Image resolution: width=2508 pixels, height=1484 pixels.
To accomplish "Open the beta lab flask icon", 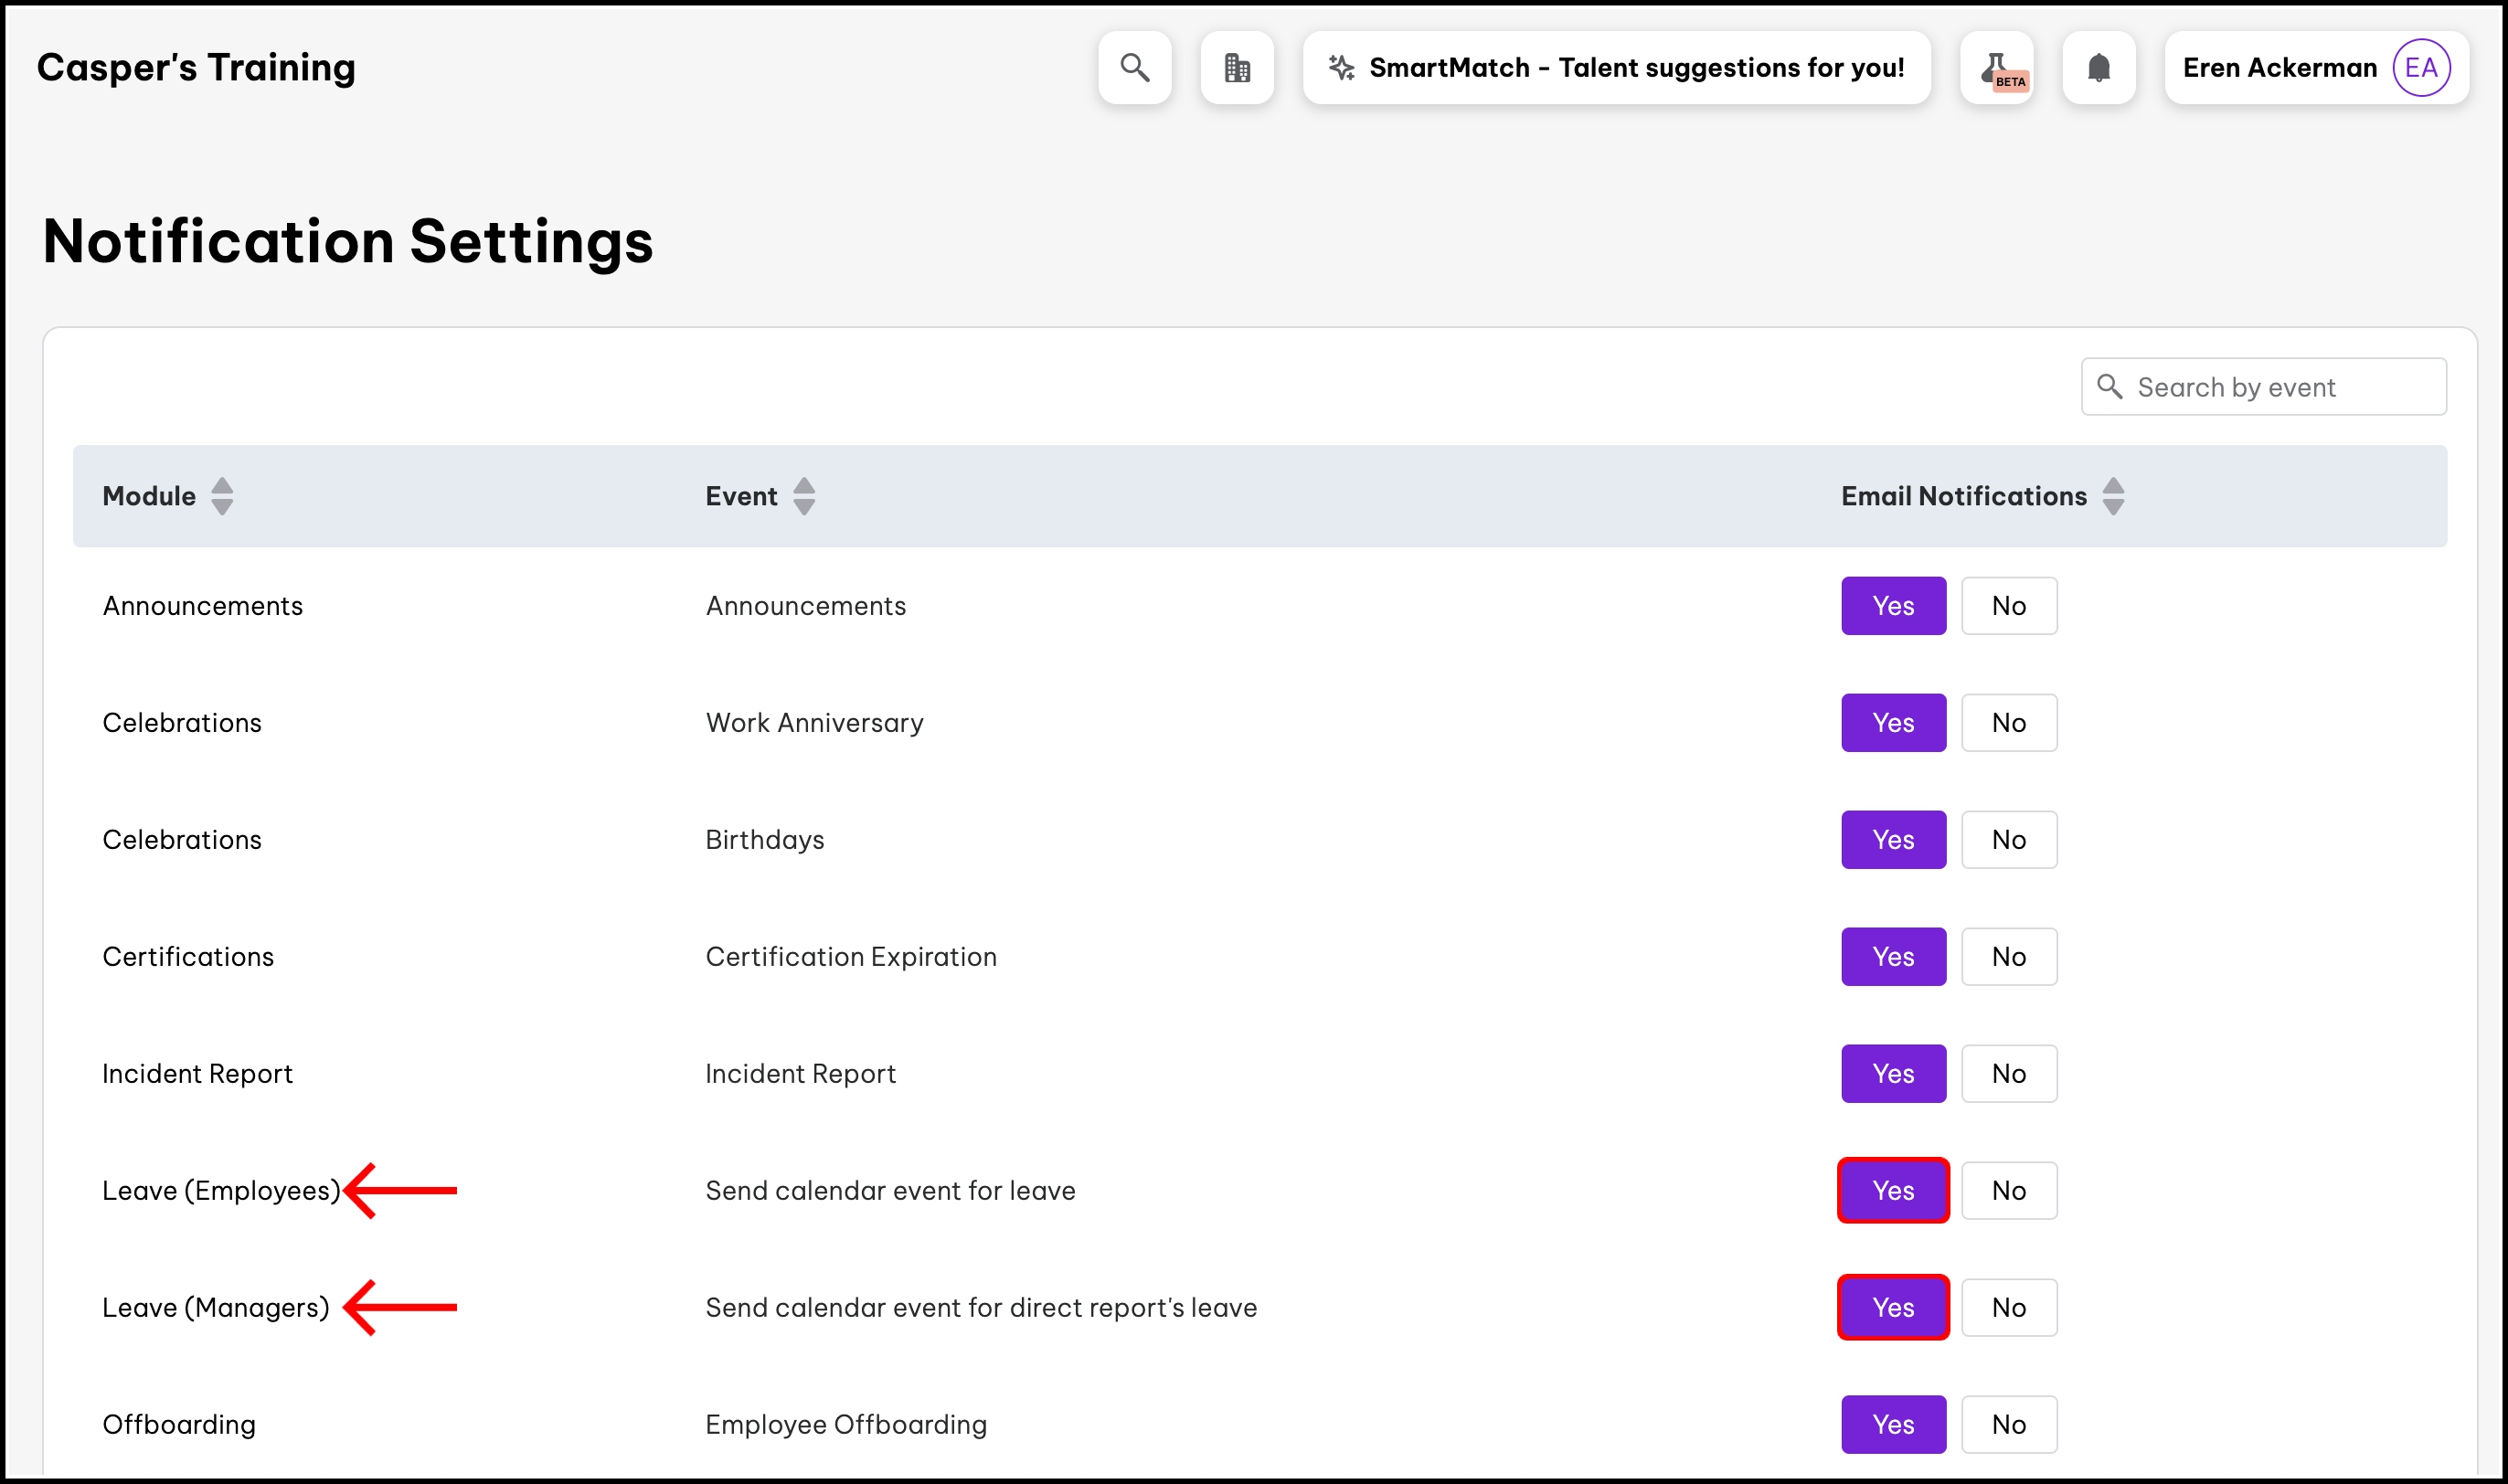I will point(1998,68).
